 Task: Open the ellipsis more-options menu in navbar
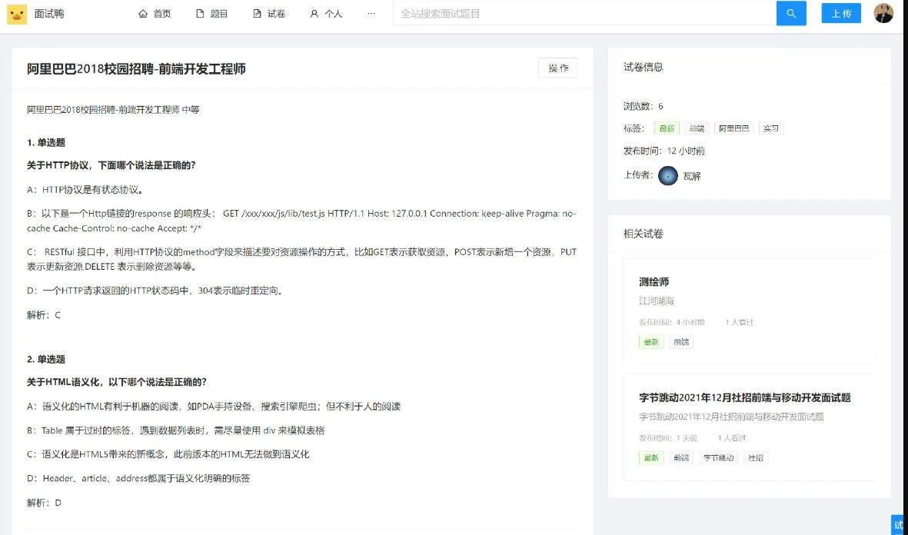tap(371, 13)
